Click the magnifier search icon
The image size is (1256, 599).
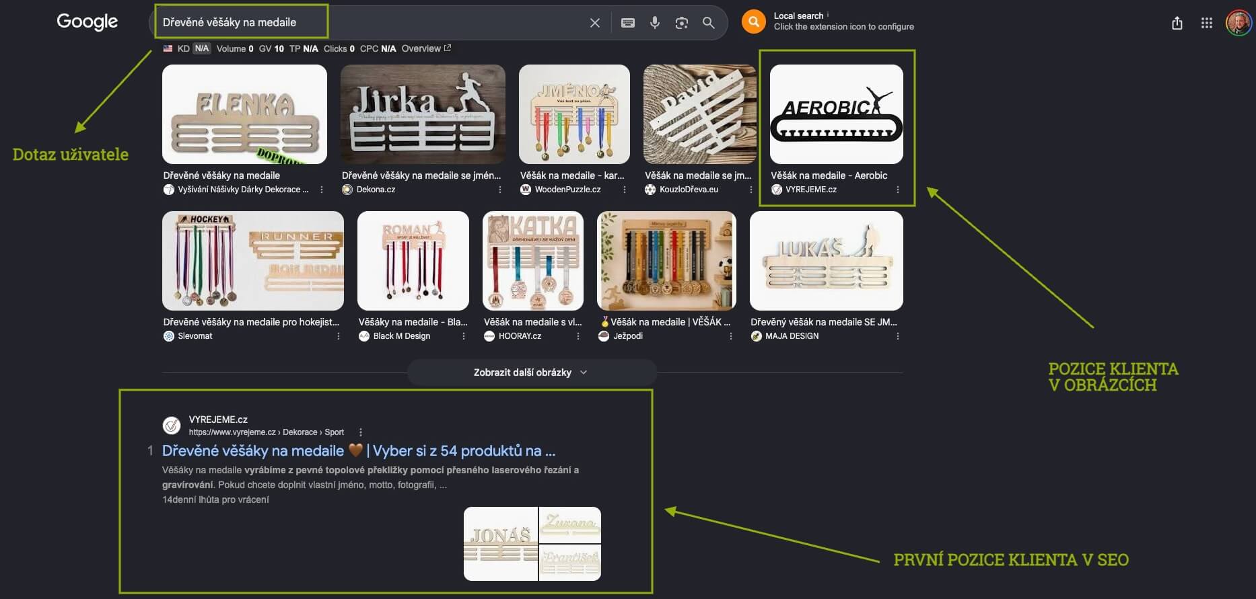coord(708,23)
